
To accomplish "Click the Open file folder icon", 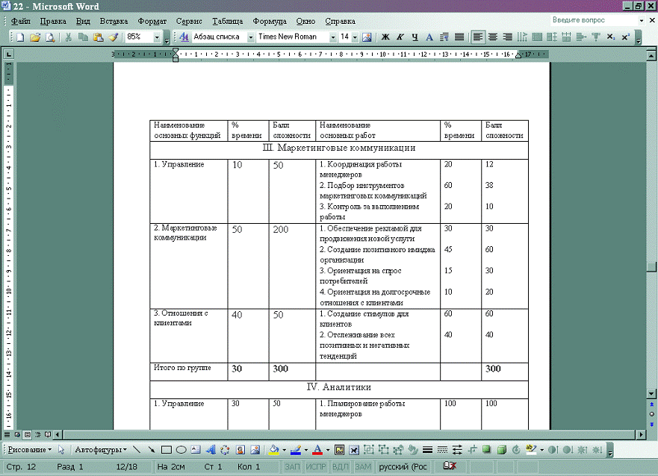I will point(35,37).
